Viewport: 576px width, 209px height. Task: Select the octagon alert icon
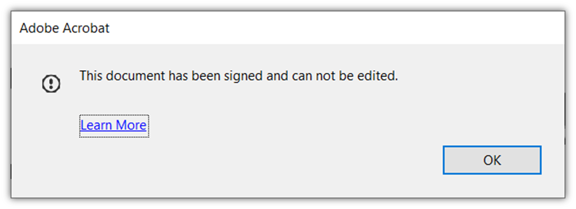point(51,84)
